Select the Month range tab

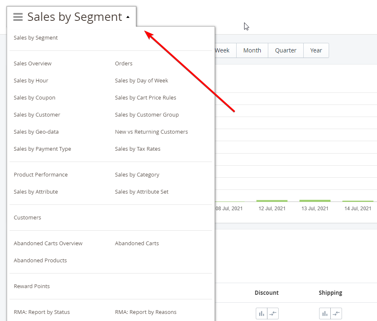coord(252,50)
